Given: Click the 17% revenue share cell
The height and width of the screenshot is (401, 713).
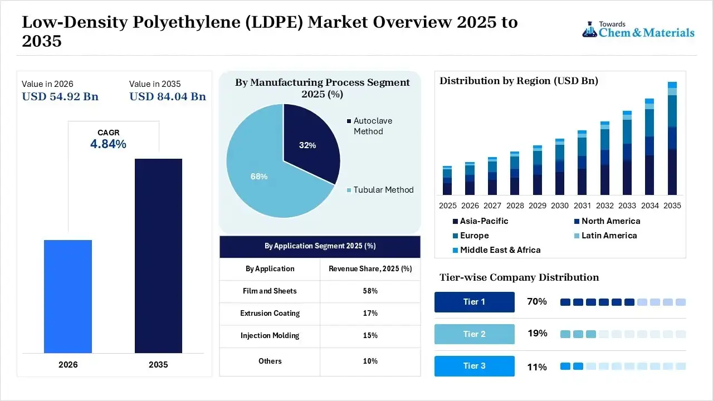Looking at the screenshot, I should click(370, 314).
